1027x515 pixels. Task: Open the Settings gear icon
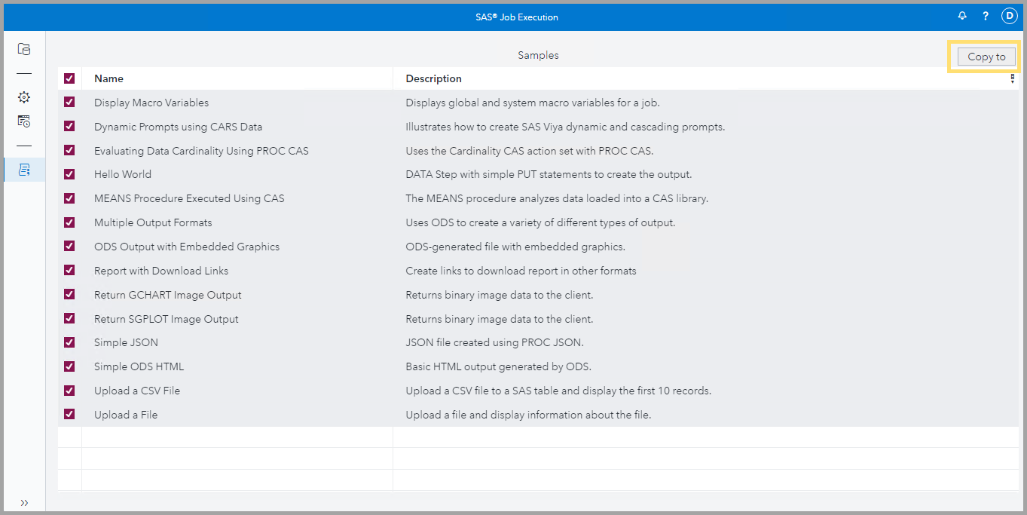23,97
